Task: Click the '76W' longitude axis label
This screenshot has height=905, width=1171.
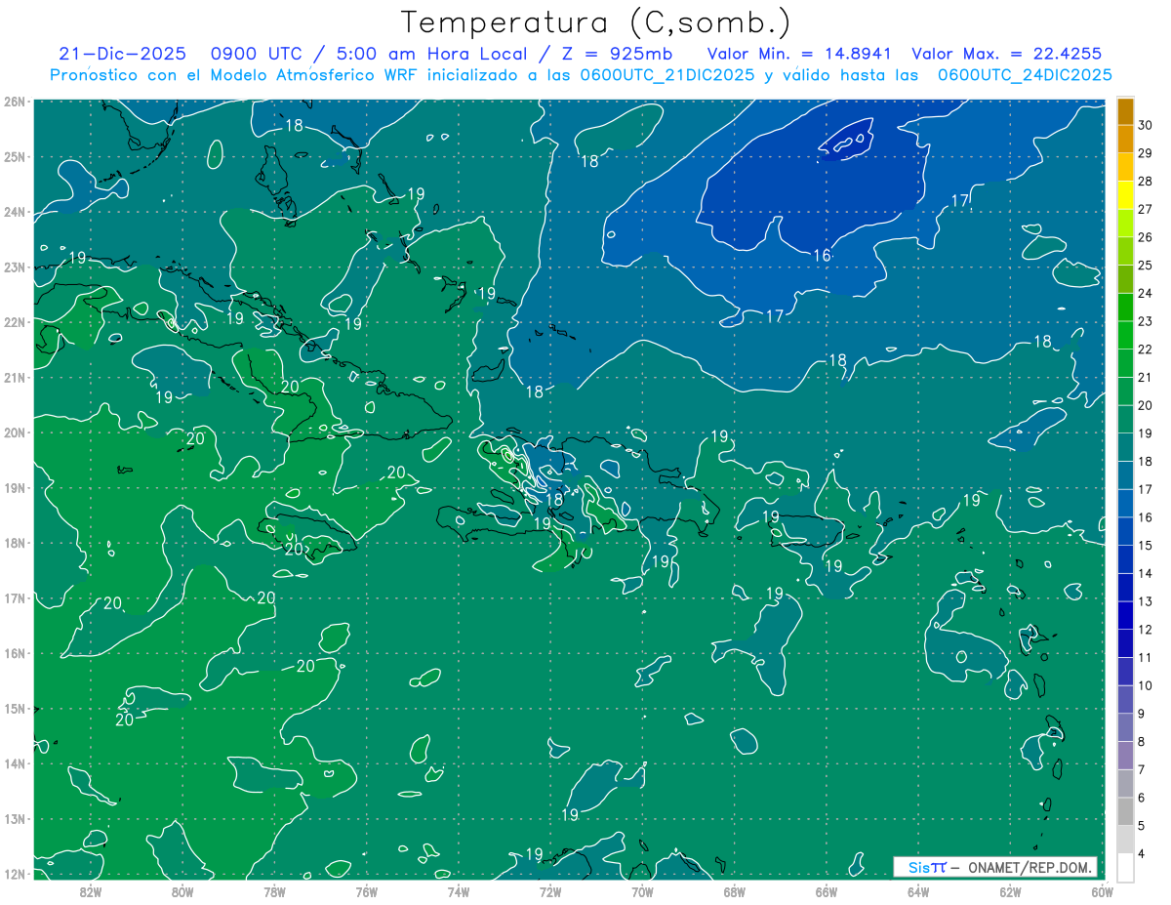Action: point(366,891)
